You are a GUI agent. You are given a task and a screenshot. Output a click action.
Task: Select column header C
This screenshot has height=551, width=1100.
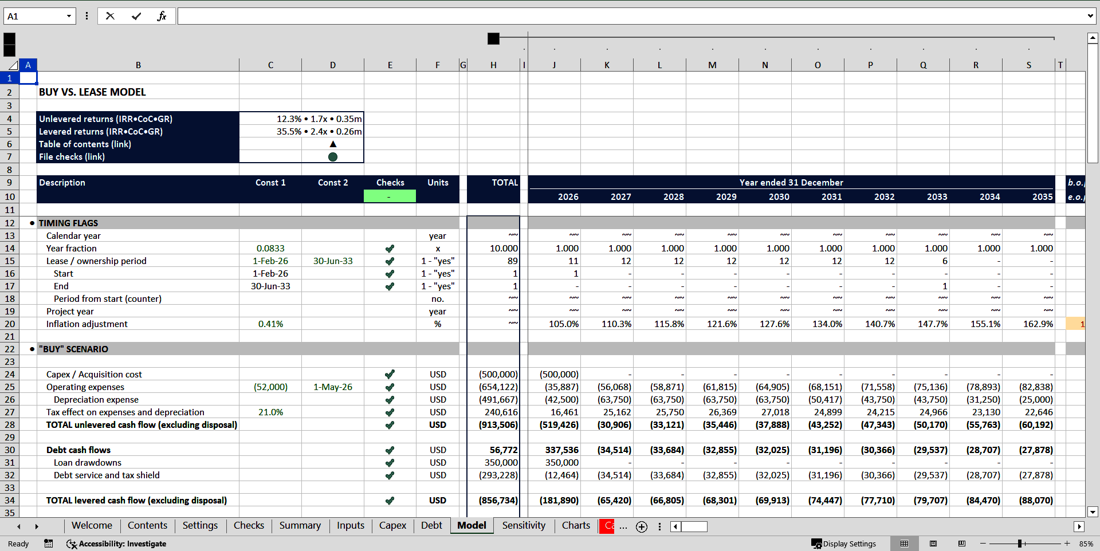pos(270,65)
